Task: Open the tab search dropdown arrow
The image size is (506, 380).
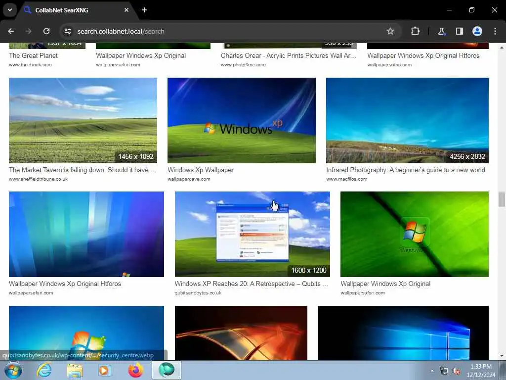Action: pos(10,10)
